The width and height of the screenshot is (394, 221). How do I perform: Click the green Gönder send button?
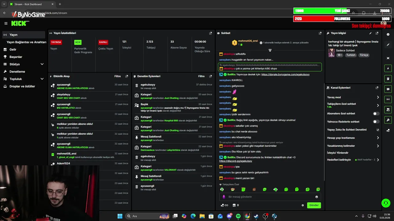pyautogui.click(x=314, y=205)
